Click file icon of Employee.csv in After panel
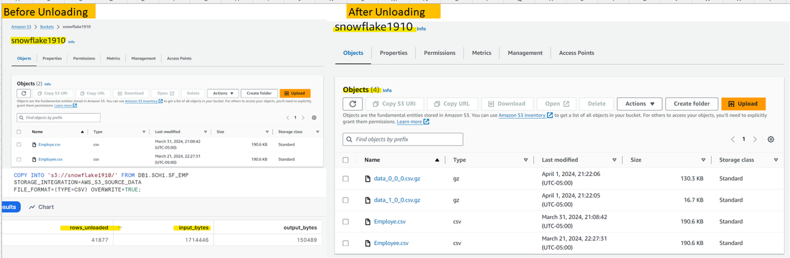790x258 pixels. click(x=368, y=243)
